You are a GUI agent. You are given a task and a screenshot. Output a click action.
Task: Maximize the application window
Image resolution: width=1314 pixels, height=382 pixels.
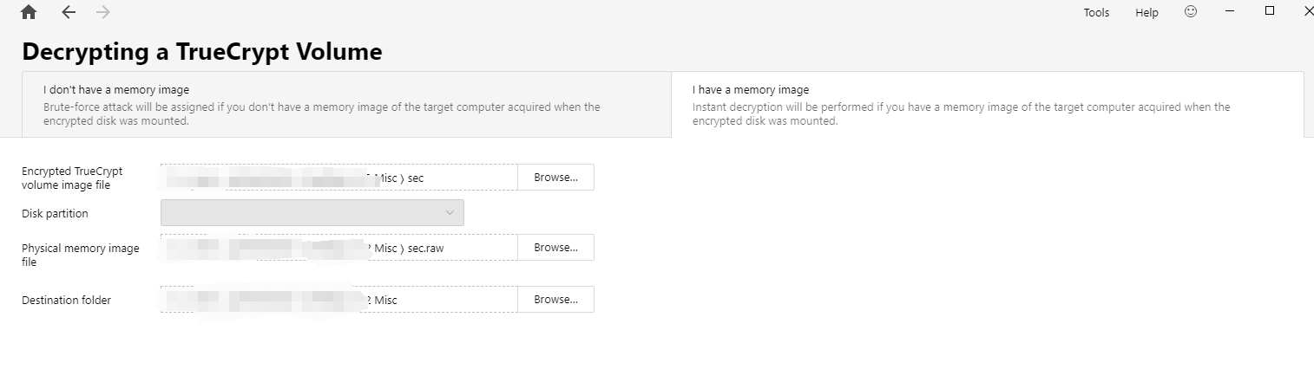click(x=1270, y=11)
